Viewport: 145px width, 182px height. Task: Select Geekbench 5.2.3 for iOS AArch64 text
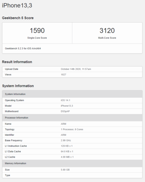23,48
